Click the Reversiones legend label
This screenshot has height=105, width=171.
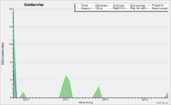coord(160,8)
